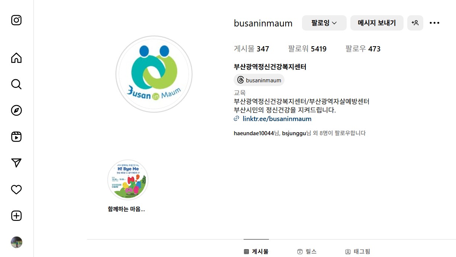The width and height of the screenshot is (456, 257).
Task: View the 팔로우 473 list
Action: 363,49
